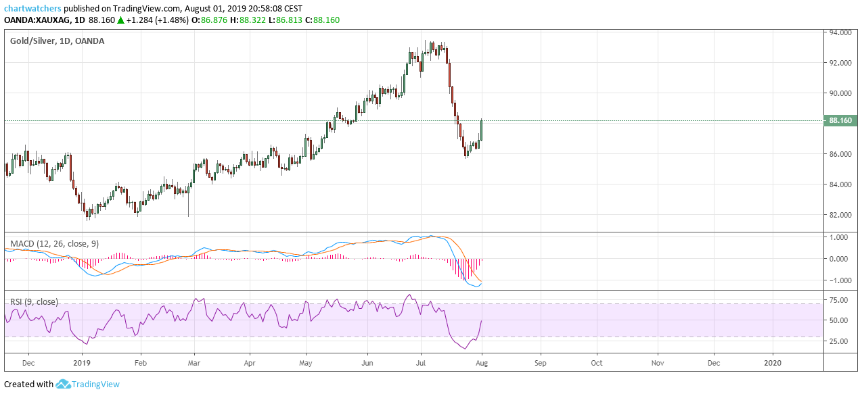The image size is (862, 396).
Task: Click the Dec label left of 2019
Action: (29, 362)
